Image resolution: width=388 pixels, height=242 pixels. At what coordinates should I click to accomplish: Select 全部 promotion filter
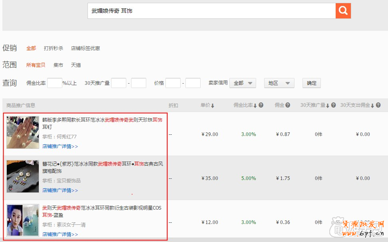[31, 48]
